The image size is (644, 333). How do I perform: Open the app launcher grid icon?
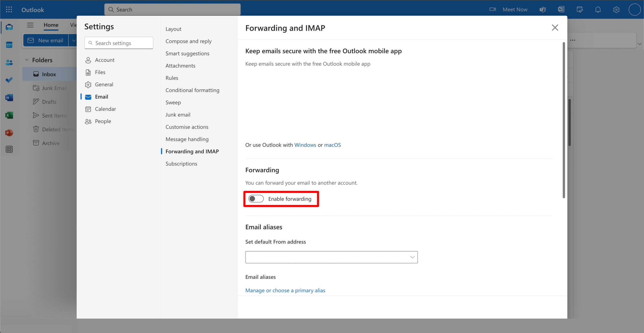click(x=9, y=10)
